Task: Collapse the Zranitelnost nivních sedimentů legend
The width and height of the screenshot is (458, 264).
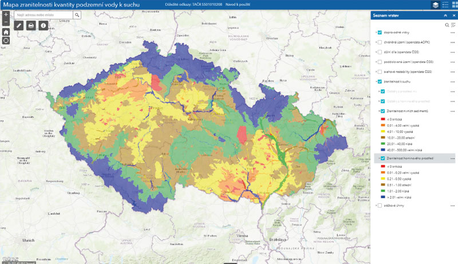Action: click(378, 111)
